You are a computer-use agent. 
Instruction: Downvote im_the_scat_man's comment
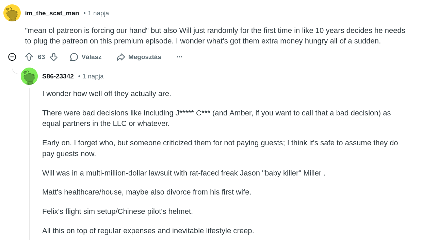[x=53, y=57]
